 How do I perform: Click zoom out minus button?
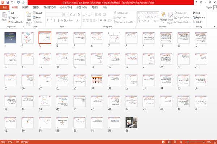coord(186,142)
